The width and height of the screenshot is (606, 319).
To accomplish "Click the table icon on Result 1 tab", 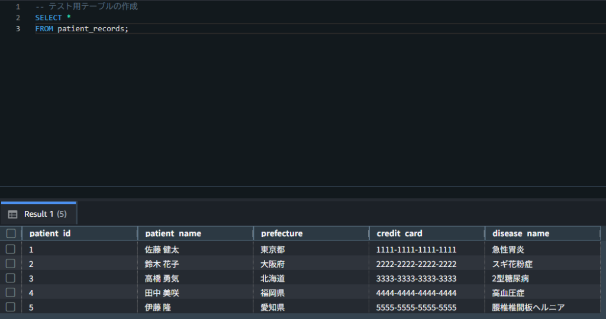I will (13, 214).
